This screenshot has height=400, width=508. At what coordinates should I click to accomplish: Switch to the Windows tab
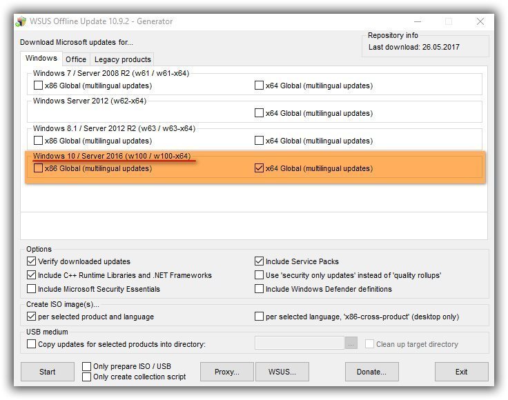point(41,58)
